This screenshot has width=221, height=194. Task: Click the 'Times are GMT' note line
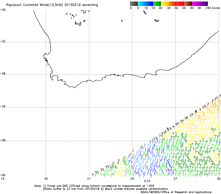(94, 186)
